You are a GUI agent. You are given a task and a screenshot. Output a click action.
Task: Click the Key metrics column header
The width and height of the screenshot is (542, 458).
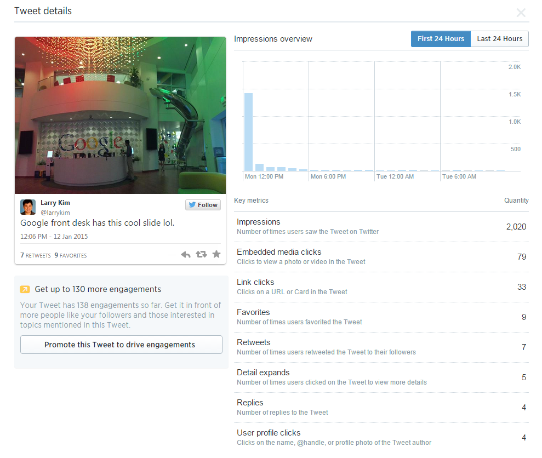point(252,201)
